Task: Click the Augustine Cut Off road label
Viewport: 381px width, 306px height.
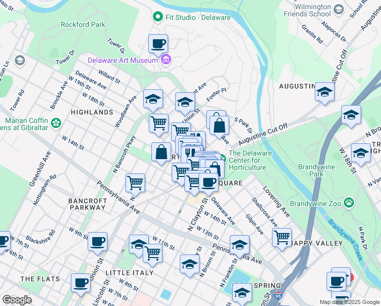Action: [263, 134]
